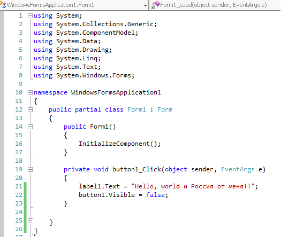Click on 'System.ComponentModel' text
Viewport: 281px width, 237px height.
pyautogui.click(x=95, y=33)
